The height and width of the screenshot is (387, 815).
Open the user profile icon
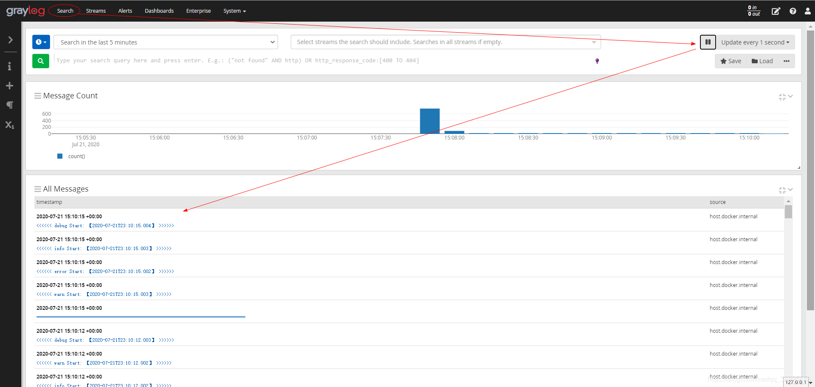pyautogui.click(x=807, y=11)
